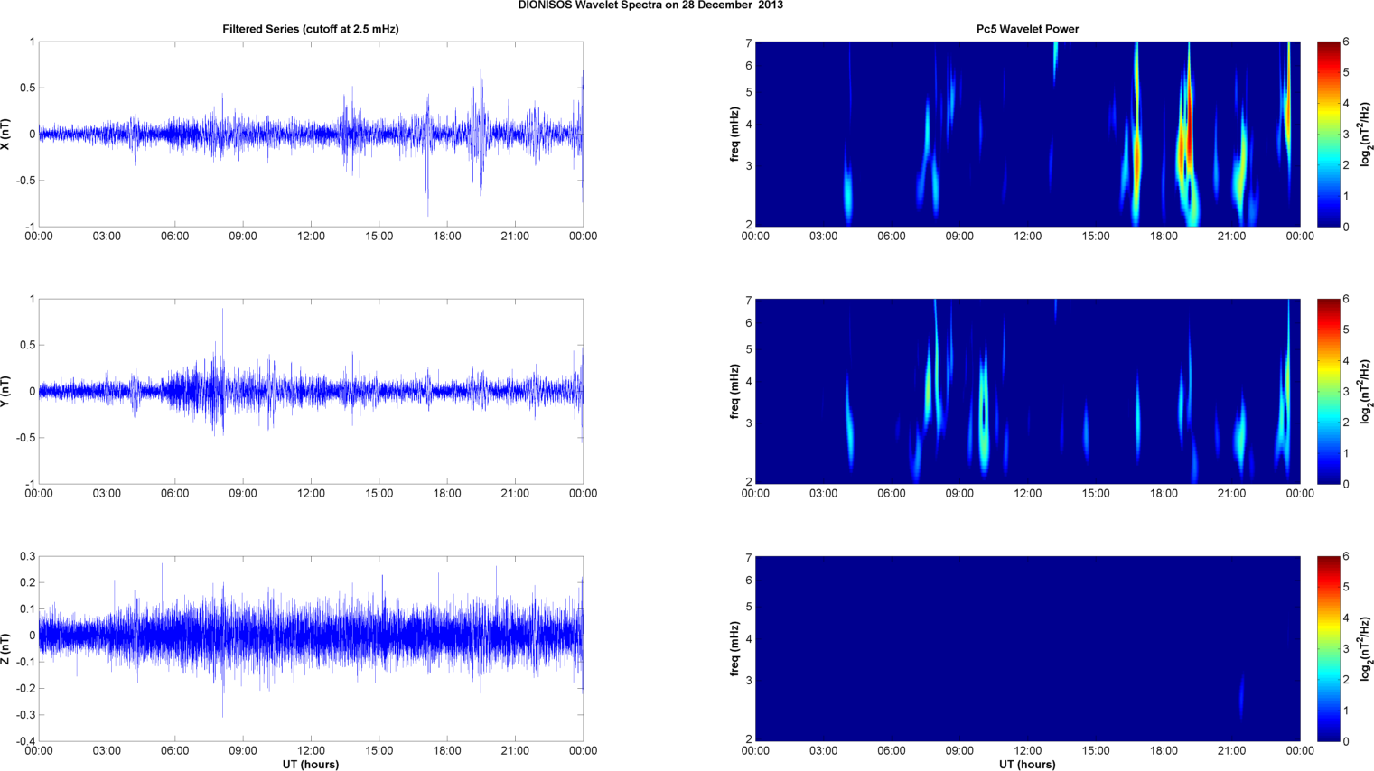Viewport: 1374px width, 771px height.
Task: Select the 'Pc5 Wavelet Power' heading
Action: pos(1027,29)
